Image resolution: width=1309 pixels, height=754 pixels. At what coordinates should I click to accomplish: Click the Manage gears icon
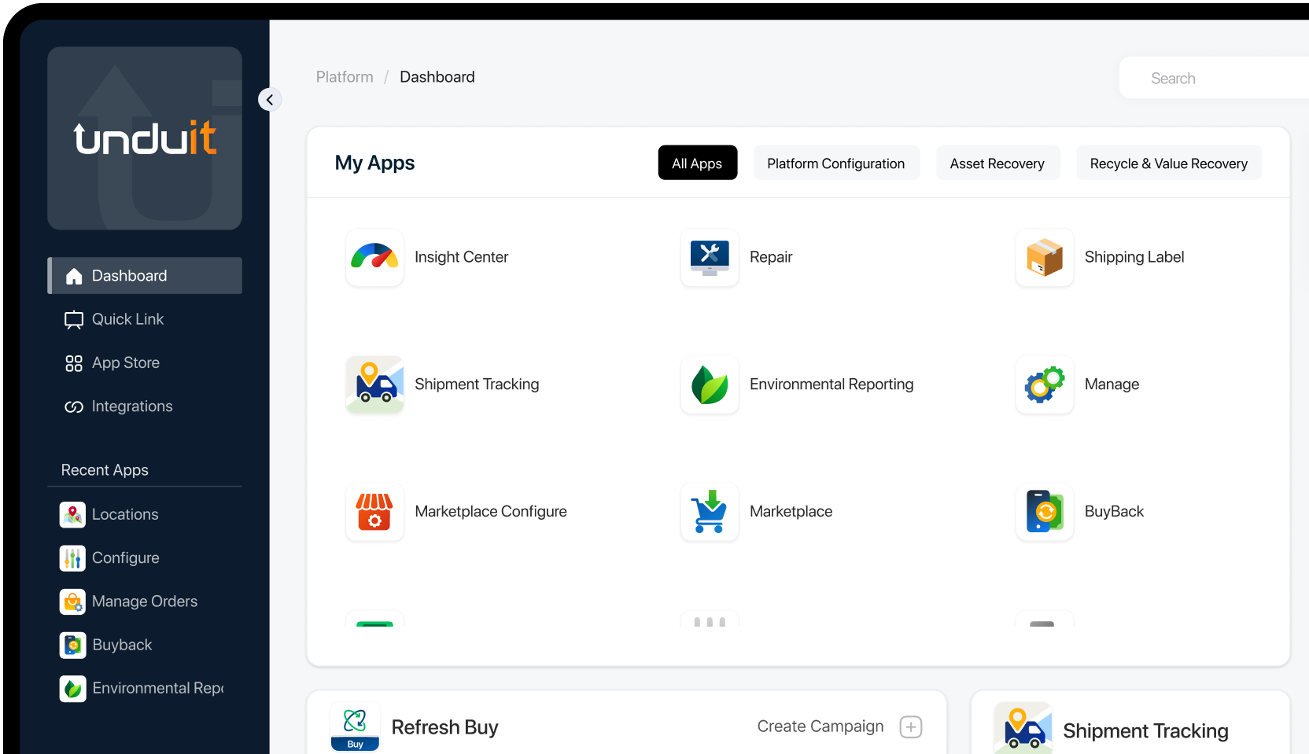pos(1045,384)
